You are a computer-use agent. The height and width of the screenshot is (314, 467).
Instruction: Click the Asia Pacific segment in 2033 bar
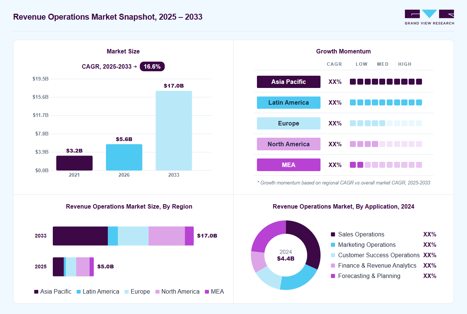pyautogui.click(x=80, y=236)
